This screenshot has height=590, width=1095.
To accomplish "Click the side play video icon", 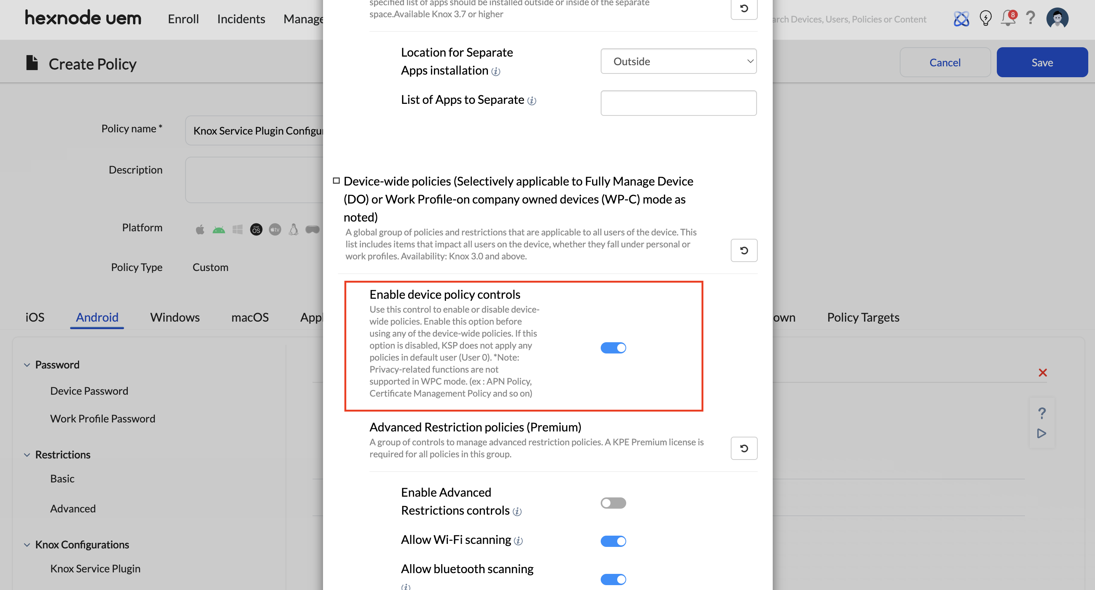I will coord(1041,433).
